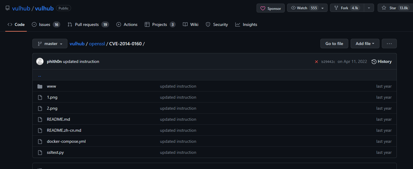Image resolution: width=413 pixels, height=169 pixels.
Task: Go up to the parent directory
Action: pyautogui.click(x=40, y=75)
